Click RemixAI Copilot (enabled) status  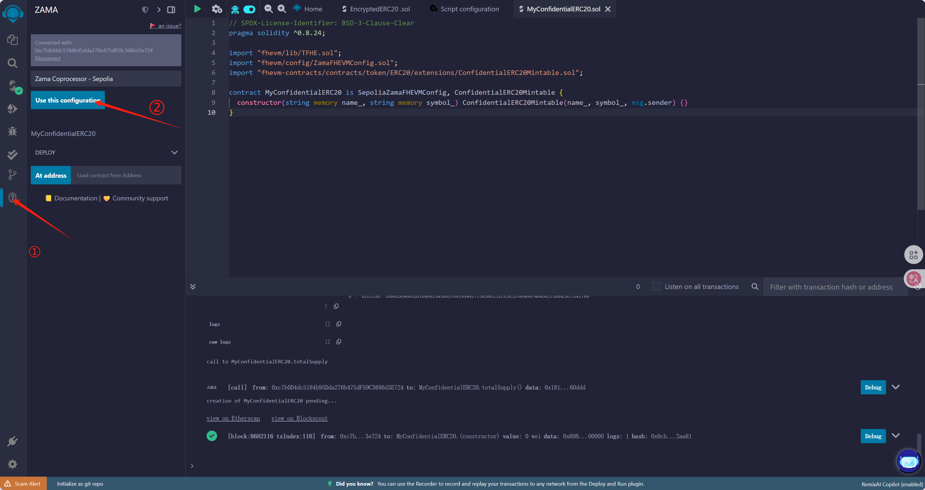pyautogui.click(x=892, y=484)
